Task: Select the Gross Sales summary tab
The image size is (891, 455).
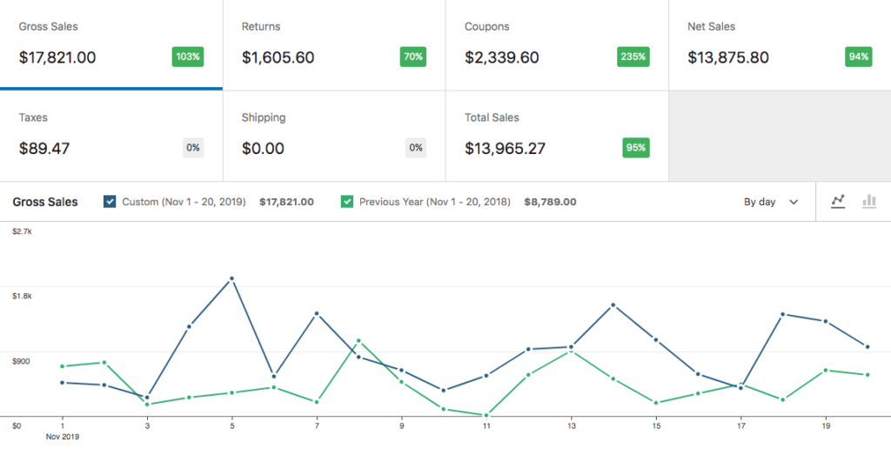Action: (x=111, y=45)
